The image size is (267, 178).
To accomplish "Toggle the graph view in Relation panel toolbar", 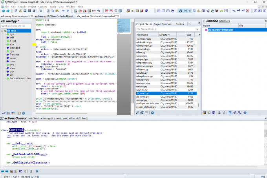I will coord(234,113).
